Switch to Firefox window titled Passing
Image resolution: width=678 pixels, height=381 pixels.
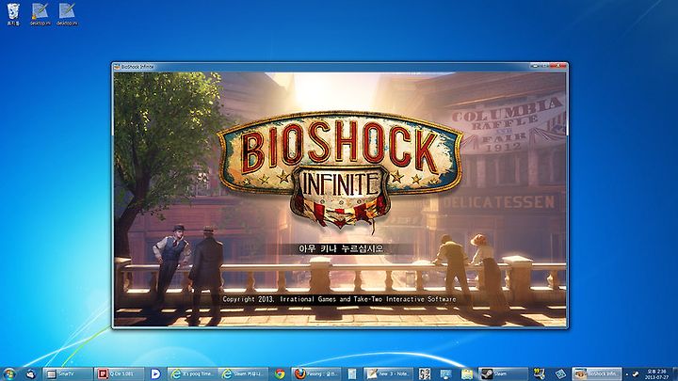click(316, 373)
